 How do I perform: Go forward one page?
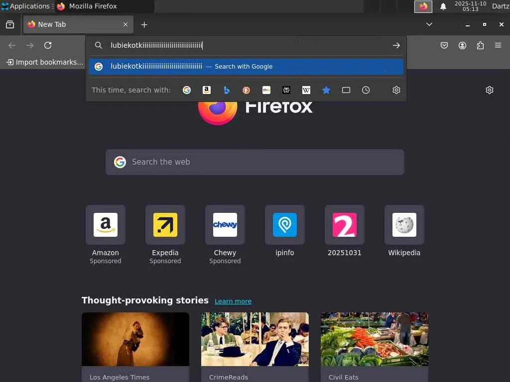click(30, 45)
